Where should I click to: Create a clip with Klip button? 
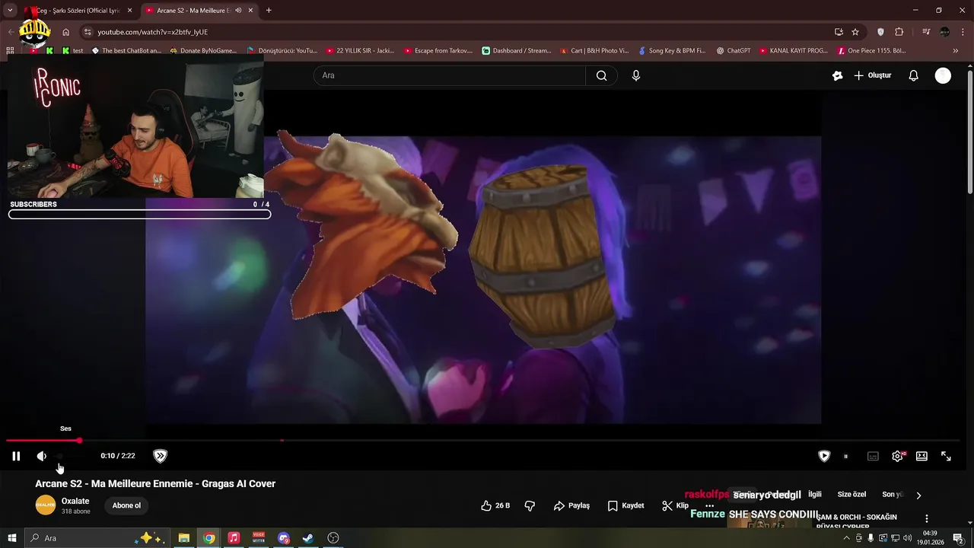click(675, 505)
